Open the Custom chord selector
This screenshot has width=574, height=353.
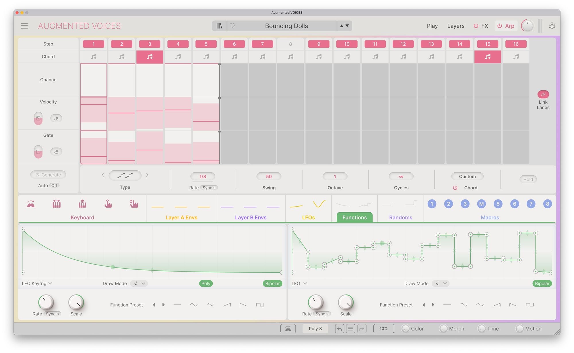(467, 176)
